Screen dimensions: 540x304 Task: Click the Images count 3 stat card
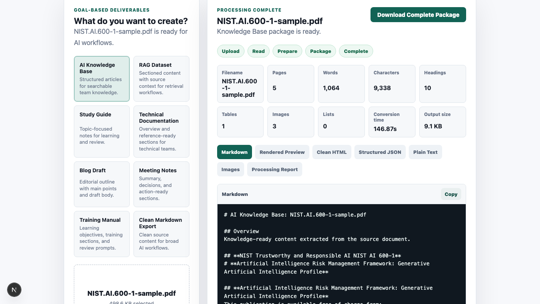(x=291, y=122)
